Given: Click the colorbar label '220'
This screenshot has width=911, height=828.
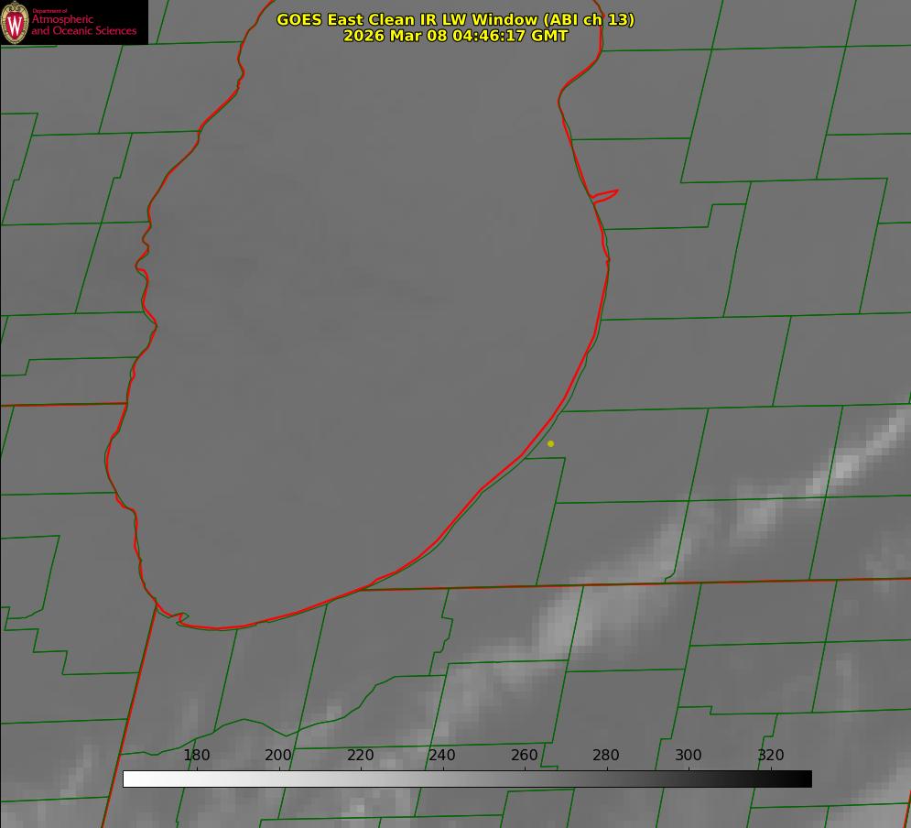Looking at the screenshot, I should coord(360,755).
